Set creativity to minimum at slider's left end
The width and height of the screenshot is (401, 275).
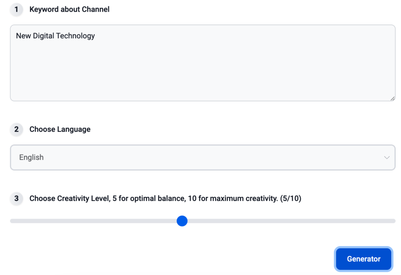pyautogui.click(x=12, y=221)
